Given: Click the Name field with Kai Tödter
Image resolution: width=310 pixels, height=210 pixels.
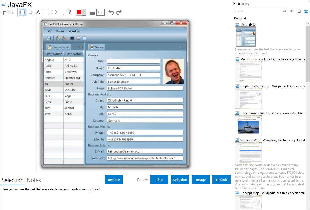Looking at the screenshot, I should click(134, 68).
